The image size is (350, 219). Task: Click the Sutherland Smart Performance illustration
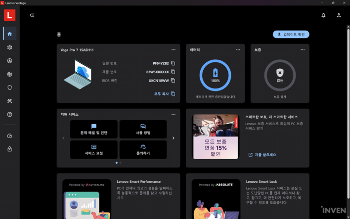(87, 199)
